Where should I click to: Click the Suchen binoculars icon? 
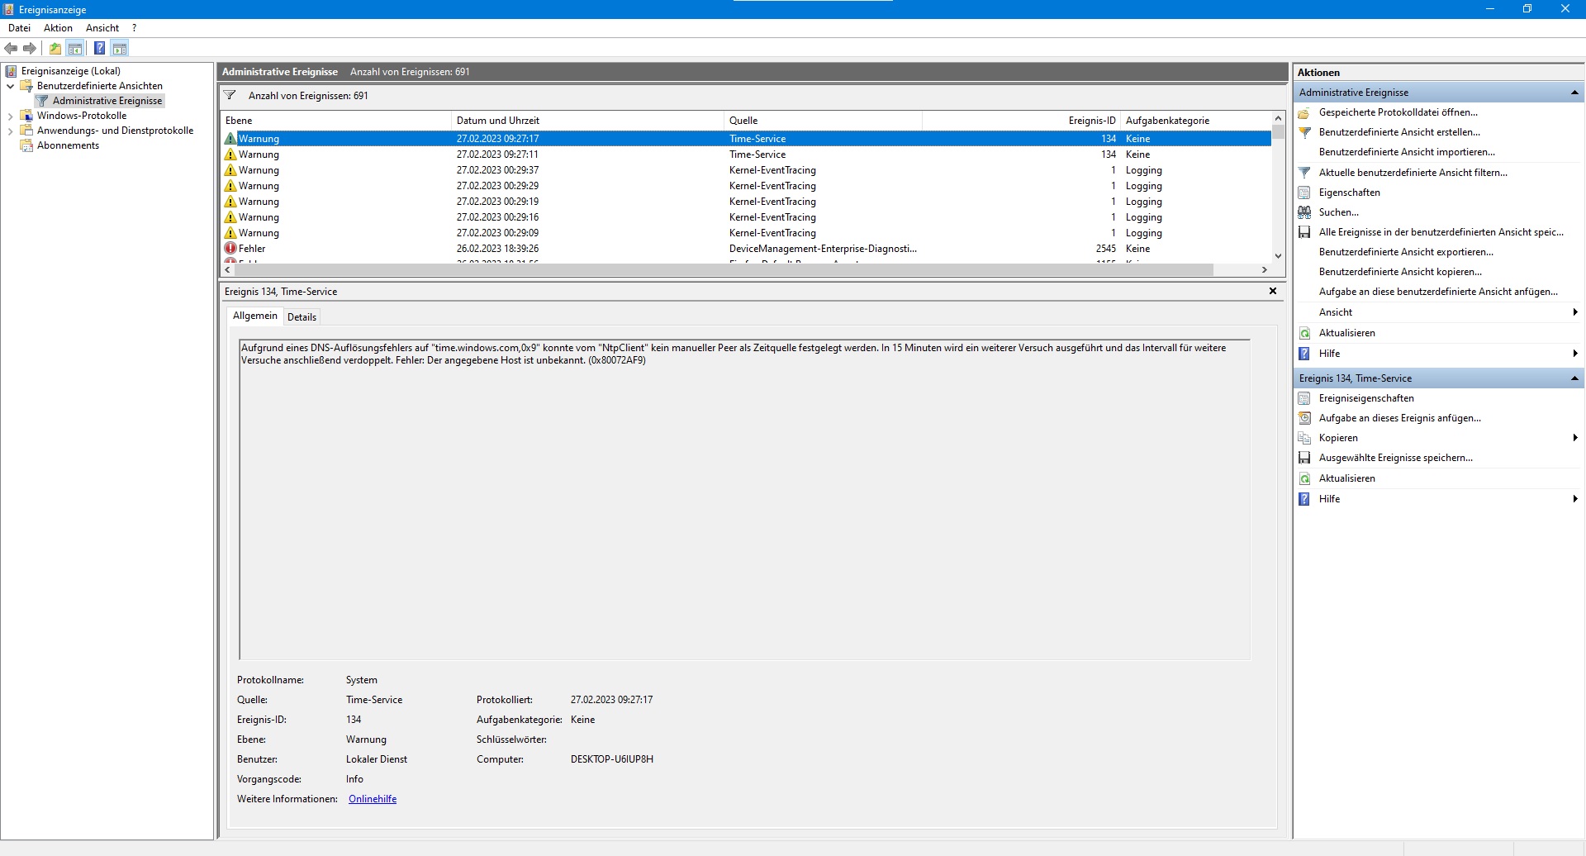tap(1304, 212)
